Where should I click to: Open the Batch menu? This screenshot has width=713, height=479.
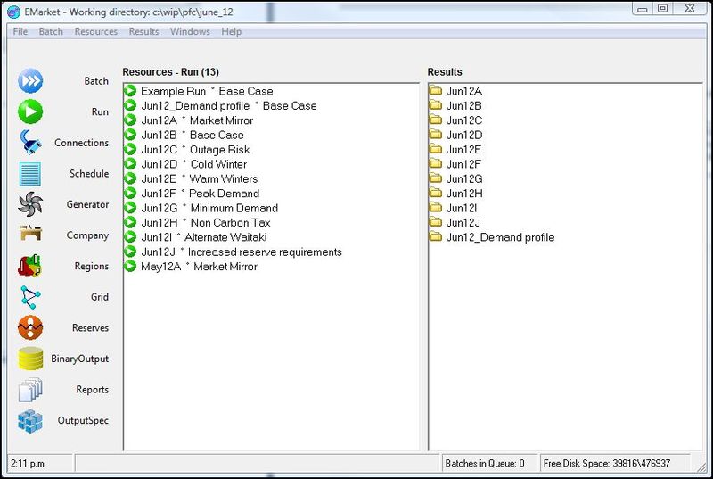click(x=51, y=31)
